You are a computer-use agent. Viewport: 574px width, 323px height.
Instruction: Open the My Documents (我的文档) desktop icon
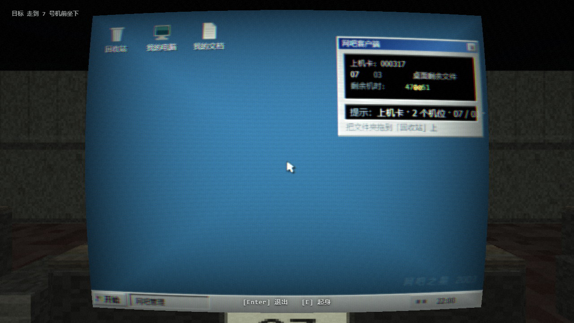click(209, 37)
